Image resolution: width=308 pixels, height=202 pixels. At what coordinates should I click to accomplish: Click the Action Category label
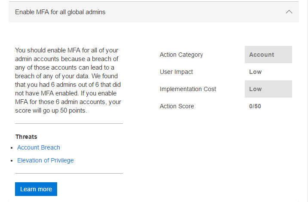181,55
